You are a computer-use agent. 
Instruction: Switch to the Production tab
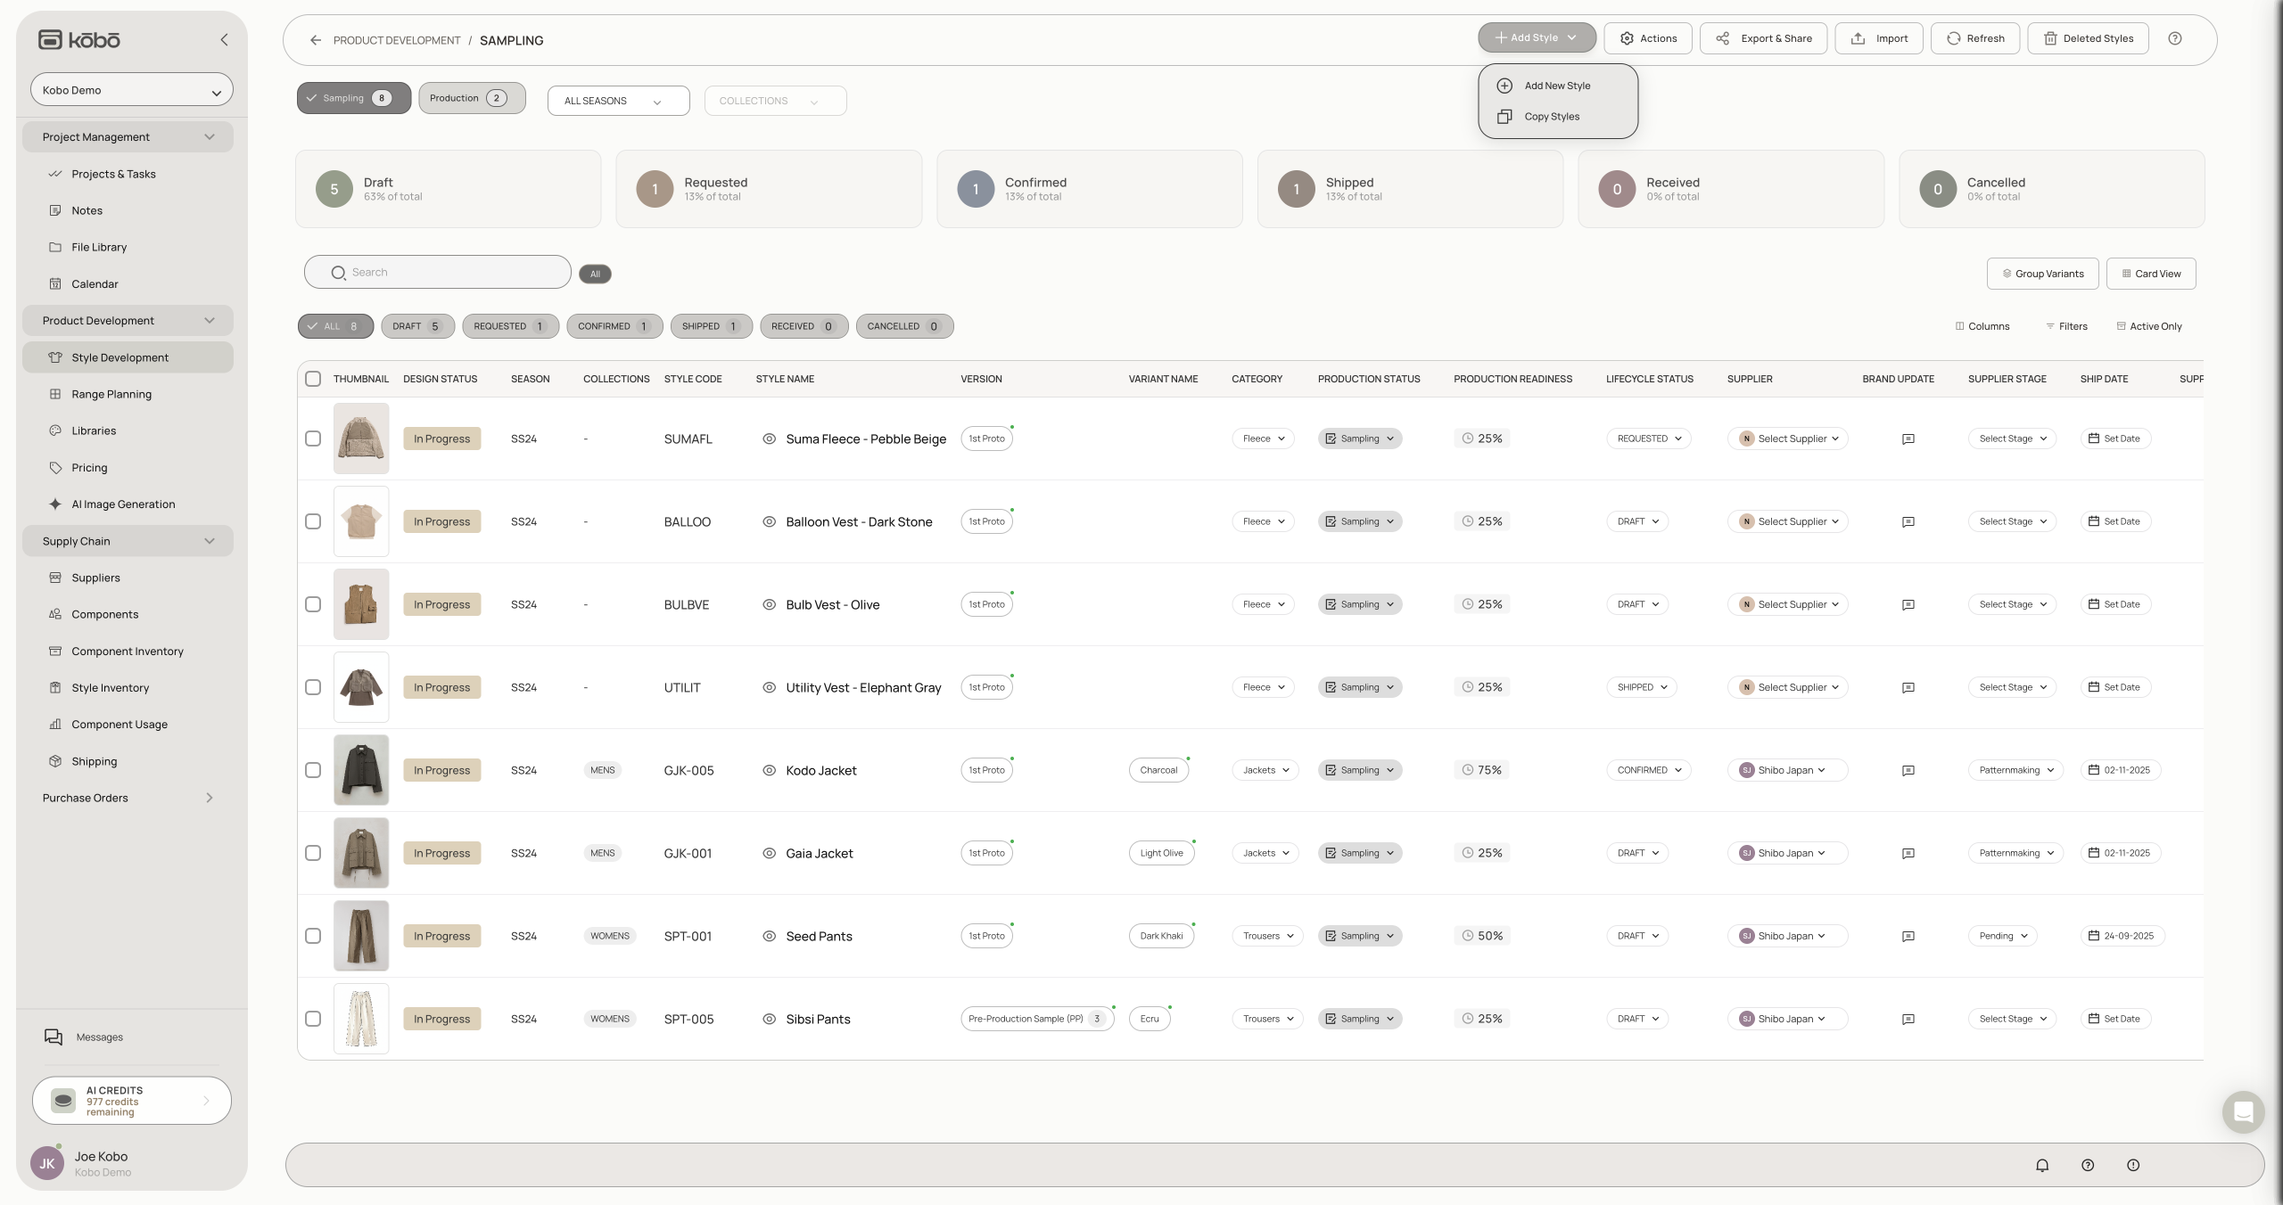[471, 98]
